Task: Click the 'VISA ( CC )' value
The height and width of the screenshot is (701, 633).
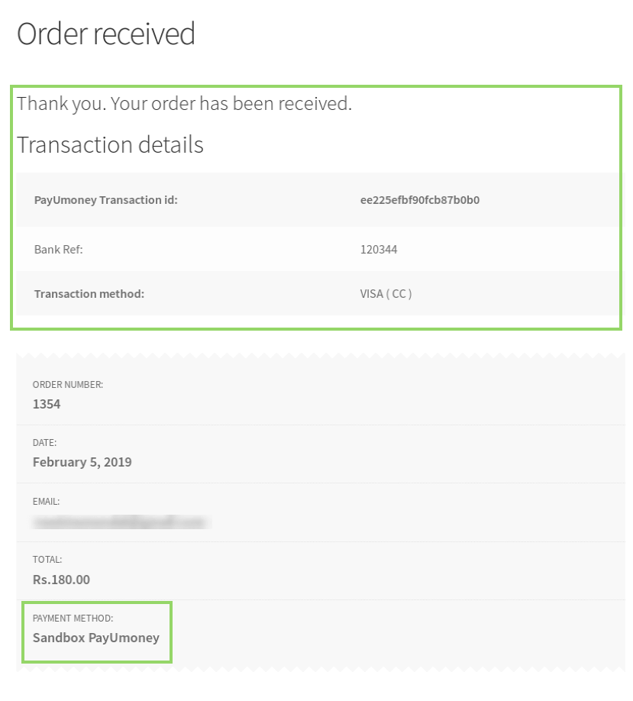Action: 386,293
